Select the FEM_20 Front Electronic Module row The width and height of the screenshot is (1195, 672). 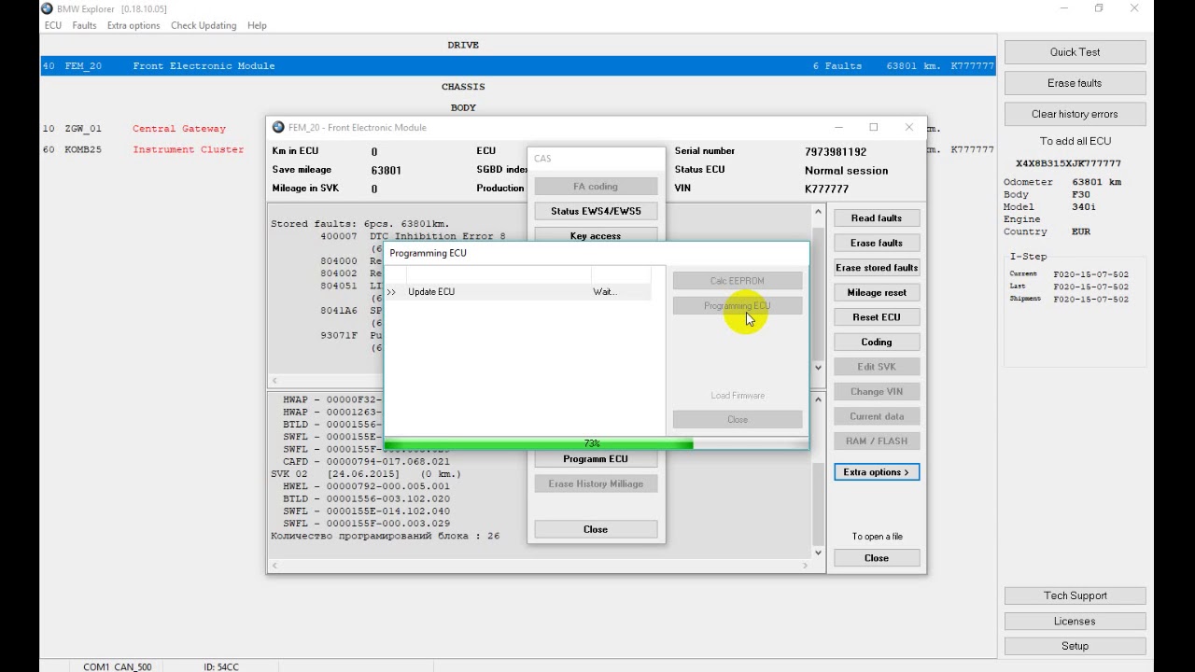coord(517,66)
